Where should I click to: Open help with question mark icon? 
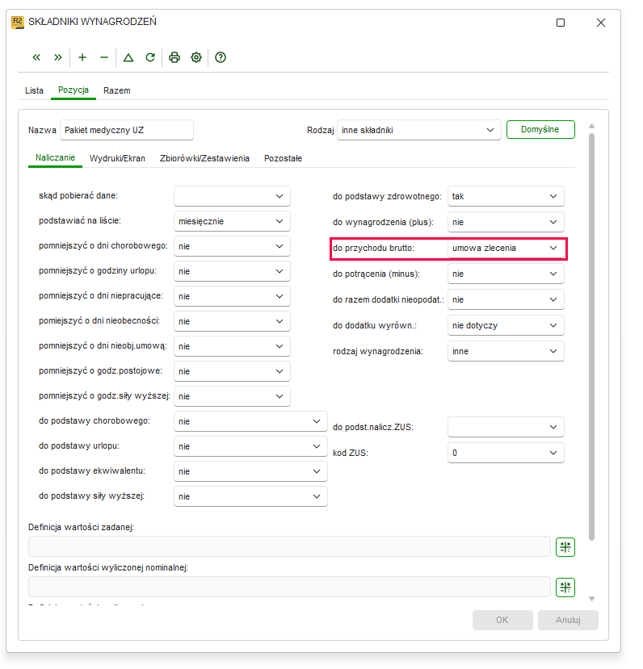pos(221,57)
